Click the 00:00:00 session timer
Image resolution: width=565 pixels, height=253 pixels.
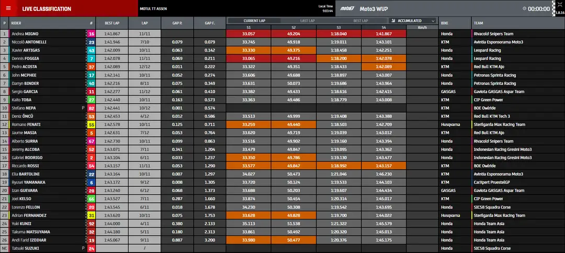pos(539,9)
